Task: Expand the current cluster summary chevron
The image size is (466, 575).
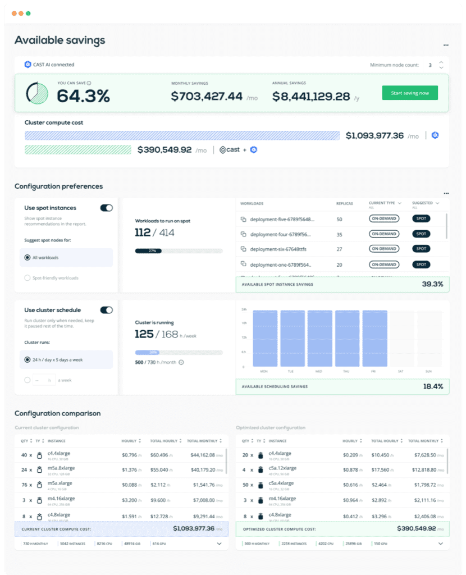Action: point(220,544)
